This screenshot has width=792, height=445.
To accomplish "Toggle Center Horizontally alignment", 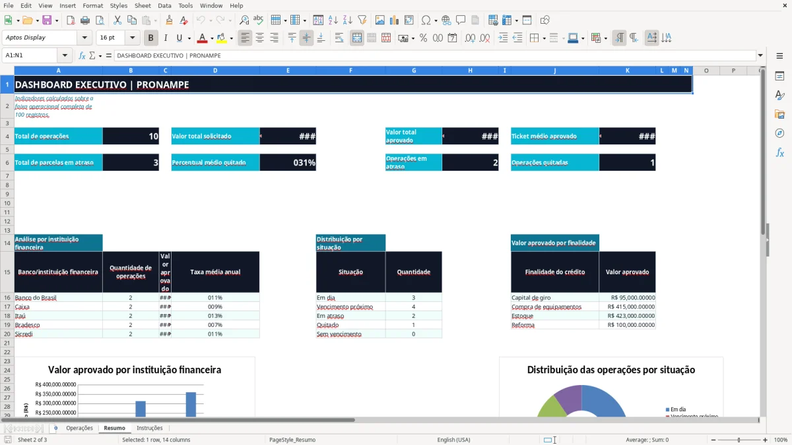I will click(x=259, y=38).
